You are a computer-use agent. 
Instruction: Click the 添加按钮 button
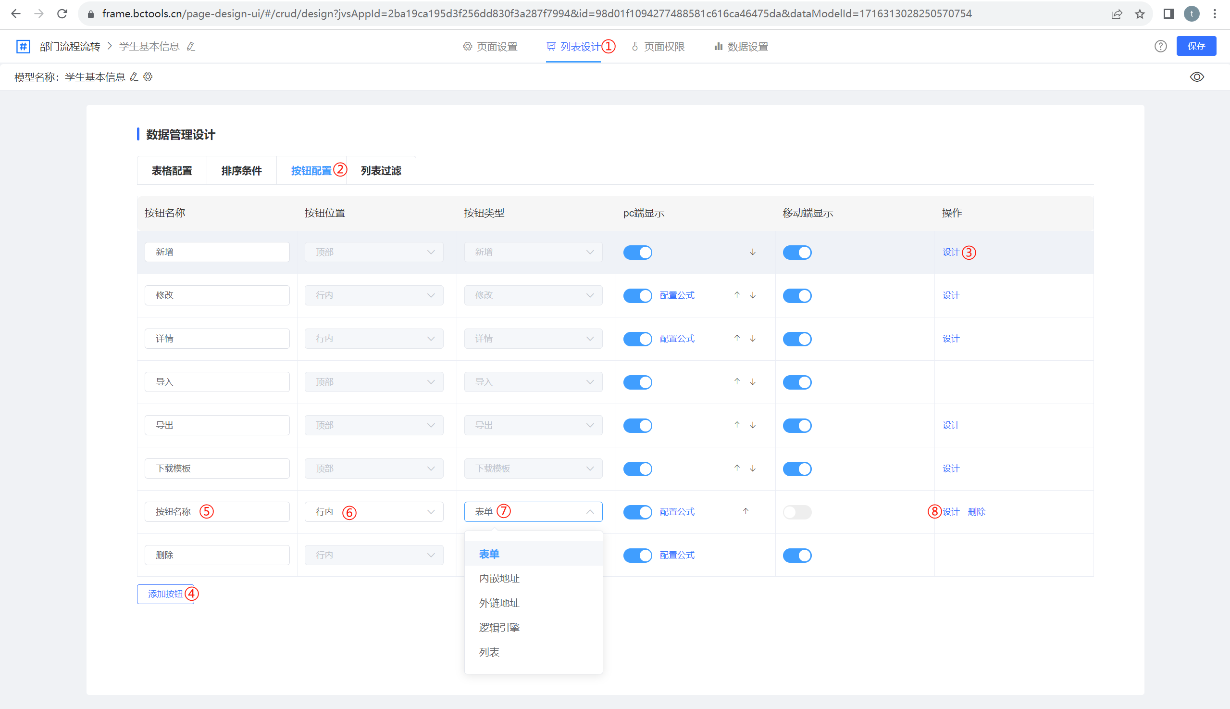pyautogui.click(x=165, y=594)
